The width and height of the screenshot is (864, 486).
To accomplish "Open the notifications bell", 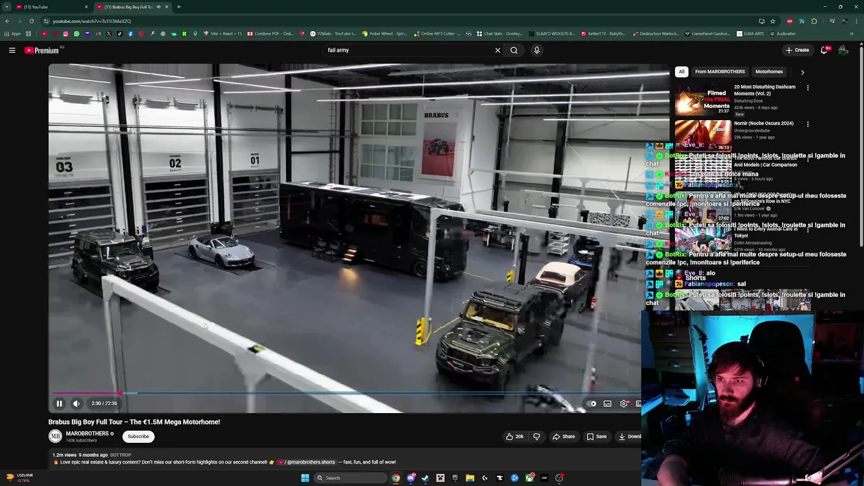I will tap(824, 50).
